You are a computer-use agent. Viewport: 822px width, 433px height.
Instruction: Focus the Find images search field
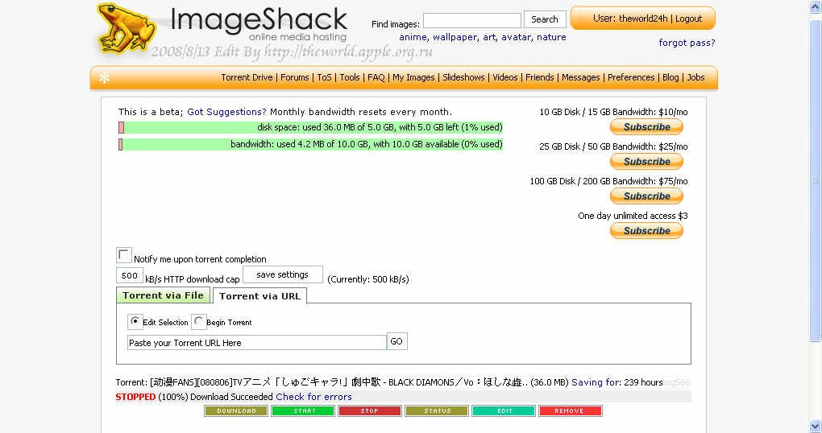coord(471,20)
